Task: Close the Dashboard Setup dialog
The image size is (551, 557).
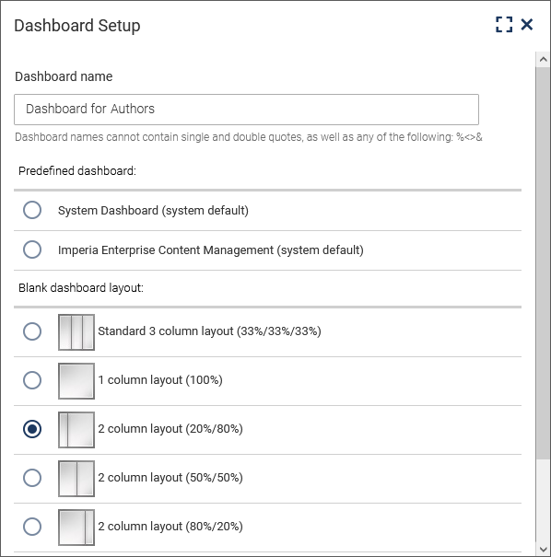Action: pos(526,25)
